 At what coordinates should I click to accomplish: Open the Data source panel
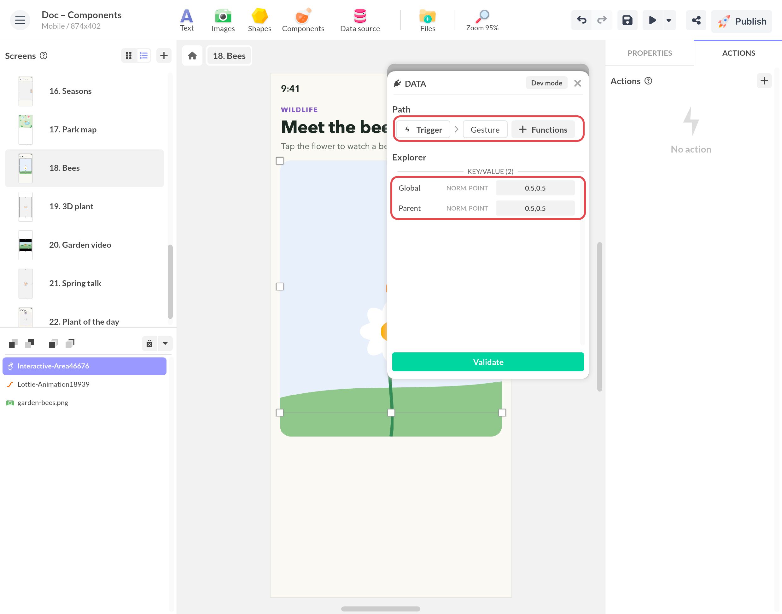360,20
